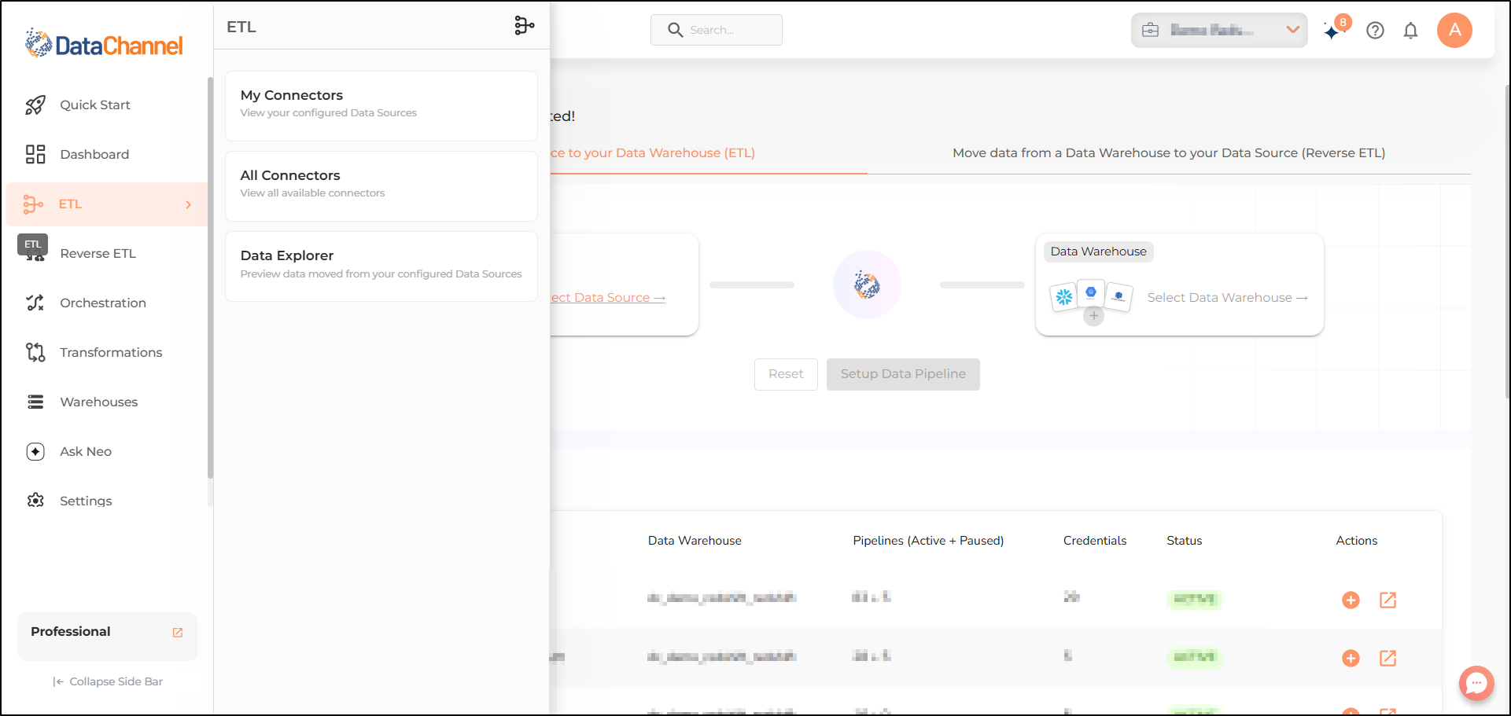This screenshot has width=1511, height=716.
Task: Click the Reset button
Action: [x=786, y=374]
